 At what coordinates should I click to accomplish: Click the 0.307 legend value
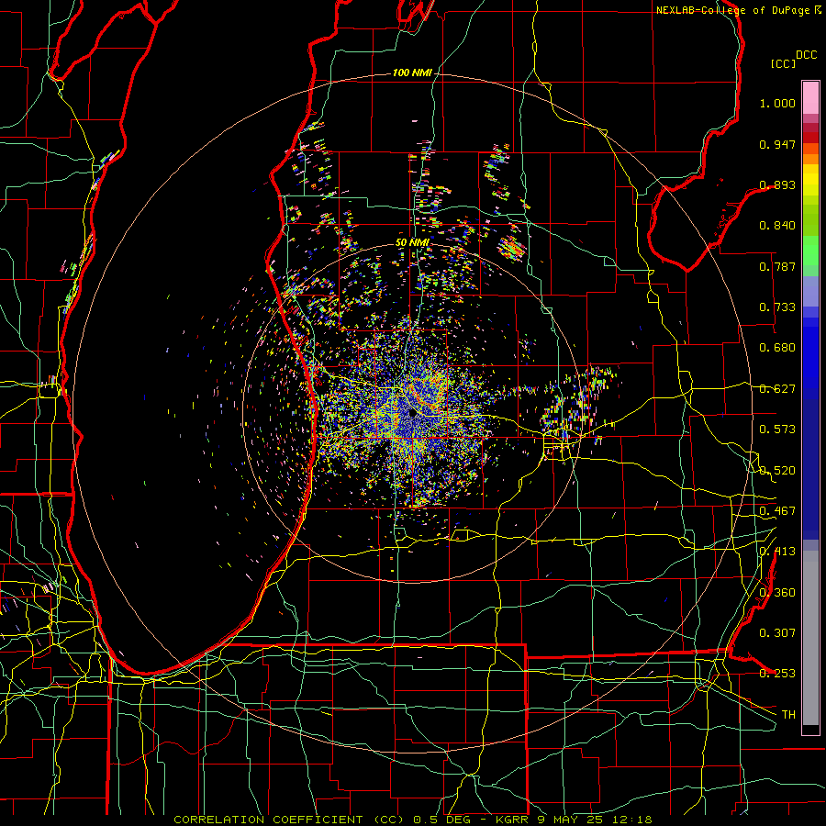pos(777,633)
